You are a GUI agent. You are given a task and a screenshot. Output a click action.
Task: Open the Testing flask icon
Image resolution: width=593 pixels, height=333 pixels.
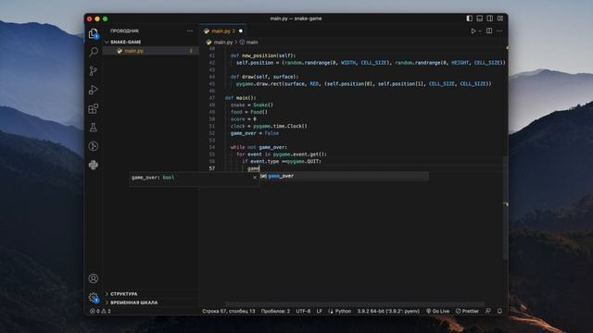click(94, 128)
